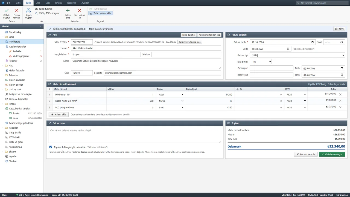Open Vadesi geçenler in navigation tree
This screenshot has height=197, width=350.
point(21,56)
